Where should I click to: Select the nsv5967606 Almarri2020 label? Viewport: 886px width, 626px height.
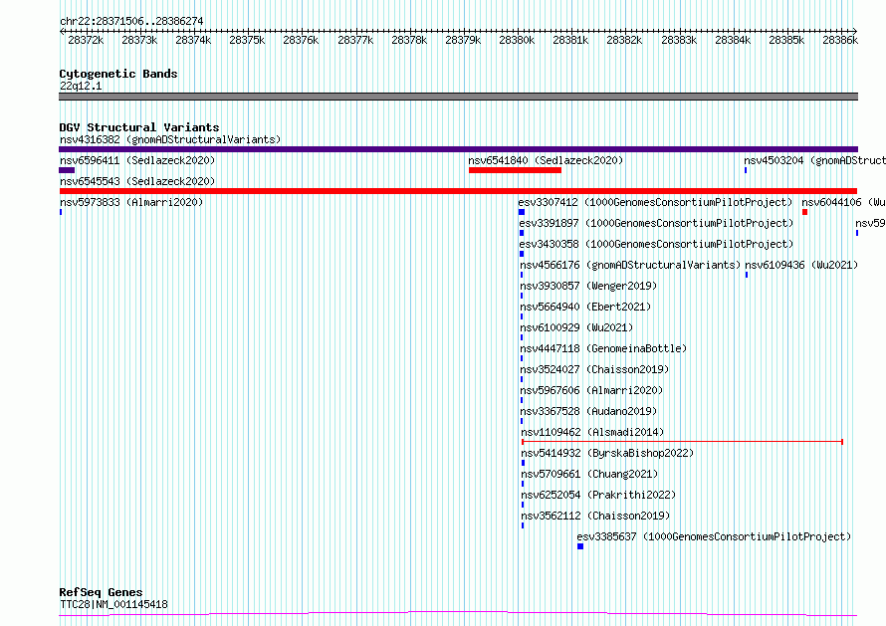(x=591, y=390)
